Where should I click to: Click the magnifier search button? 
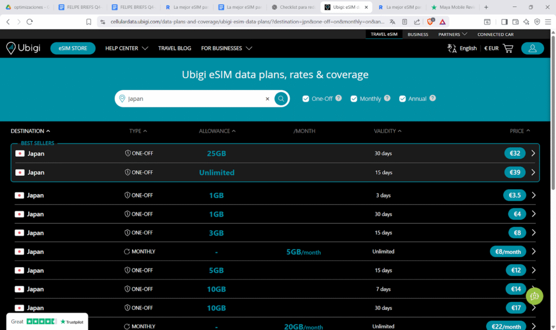point(281,99)
